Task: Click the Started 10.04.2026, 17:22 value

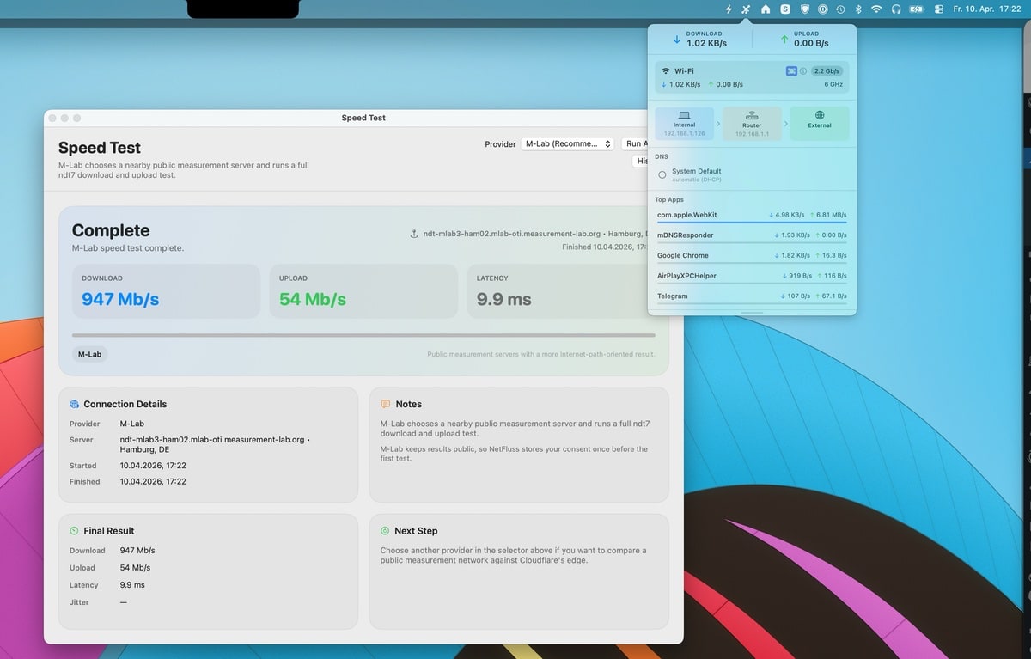Action: tap(153, 466)
